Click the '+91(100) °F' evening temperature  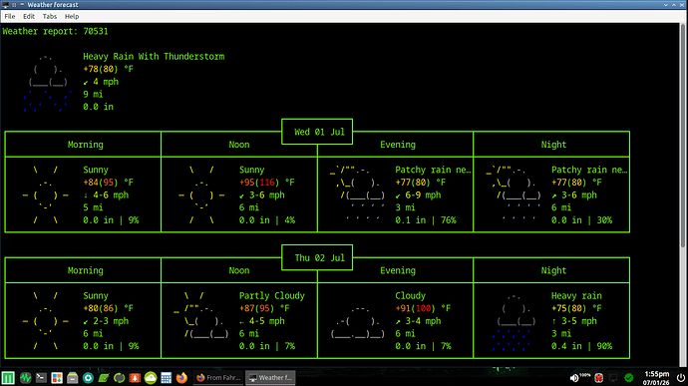423,308
